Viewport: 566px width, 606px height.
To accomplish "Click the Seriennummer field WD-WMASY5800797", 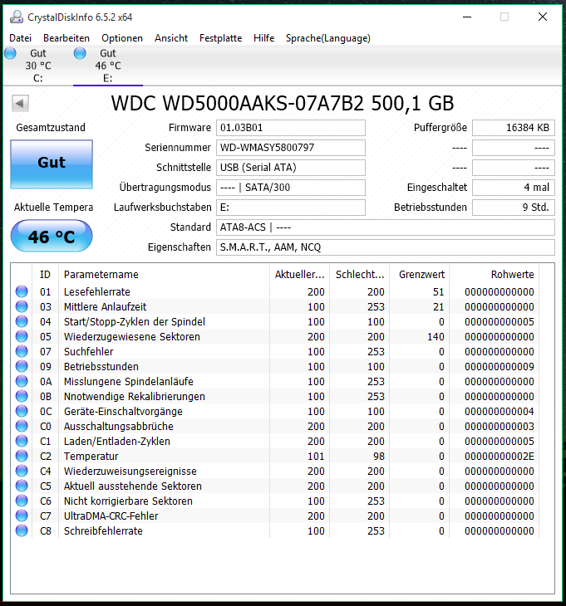I will coord(291,148).
